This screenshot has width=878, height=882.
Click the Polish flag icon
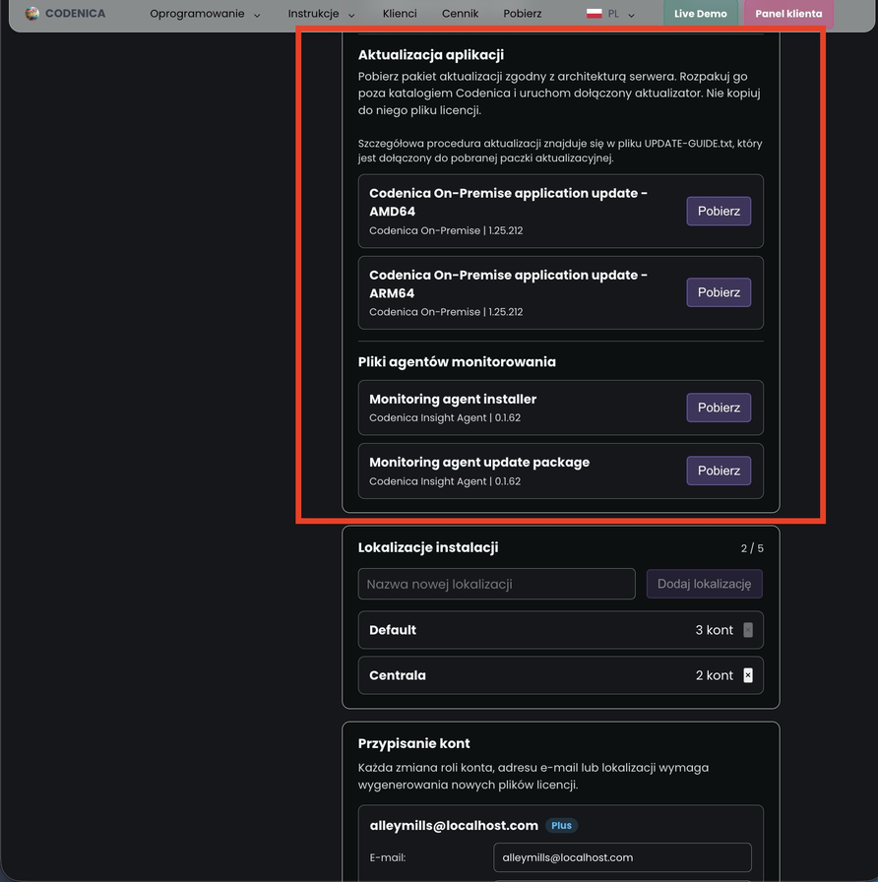594,14
